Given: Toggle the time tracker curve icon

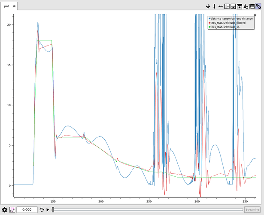Looking at the screenshot, I should point(12,210).
